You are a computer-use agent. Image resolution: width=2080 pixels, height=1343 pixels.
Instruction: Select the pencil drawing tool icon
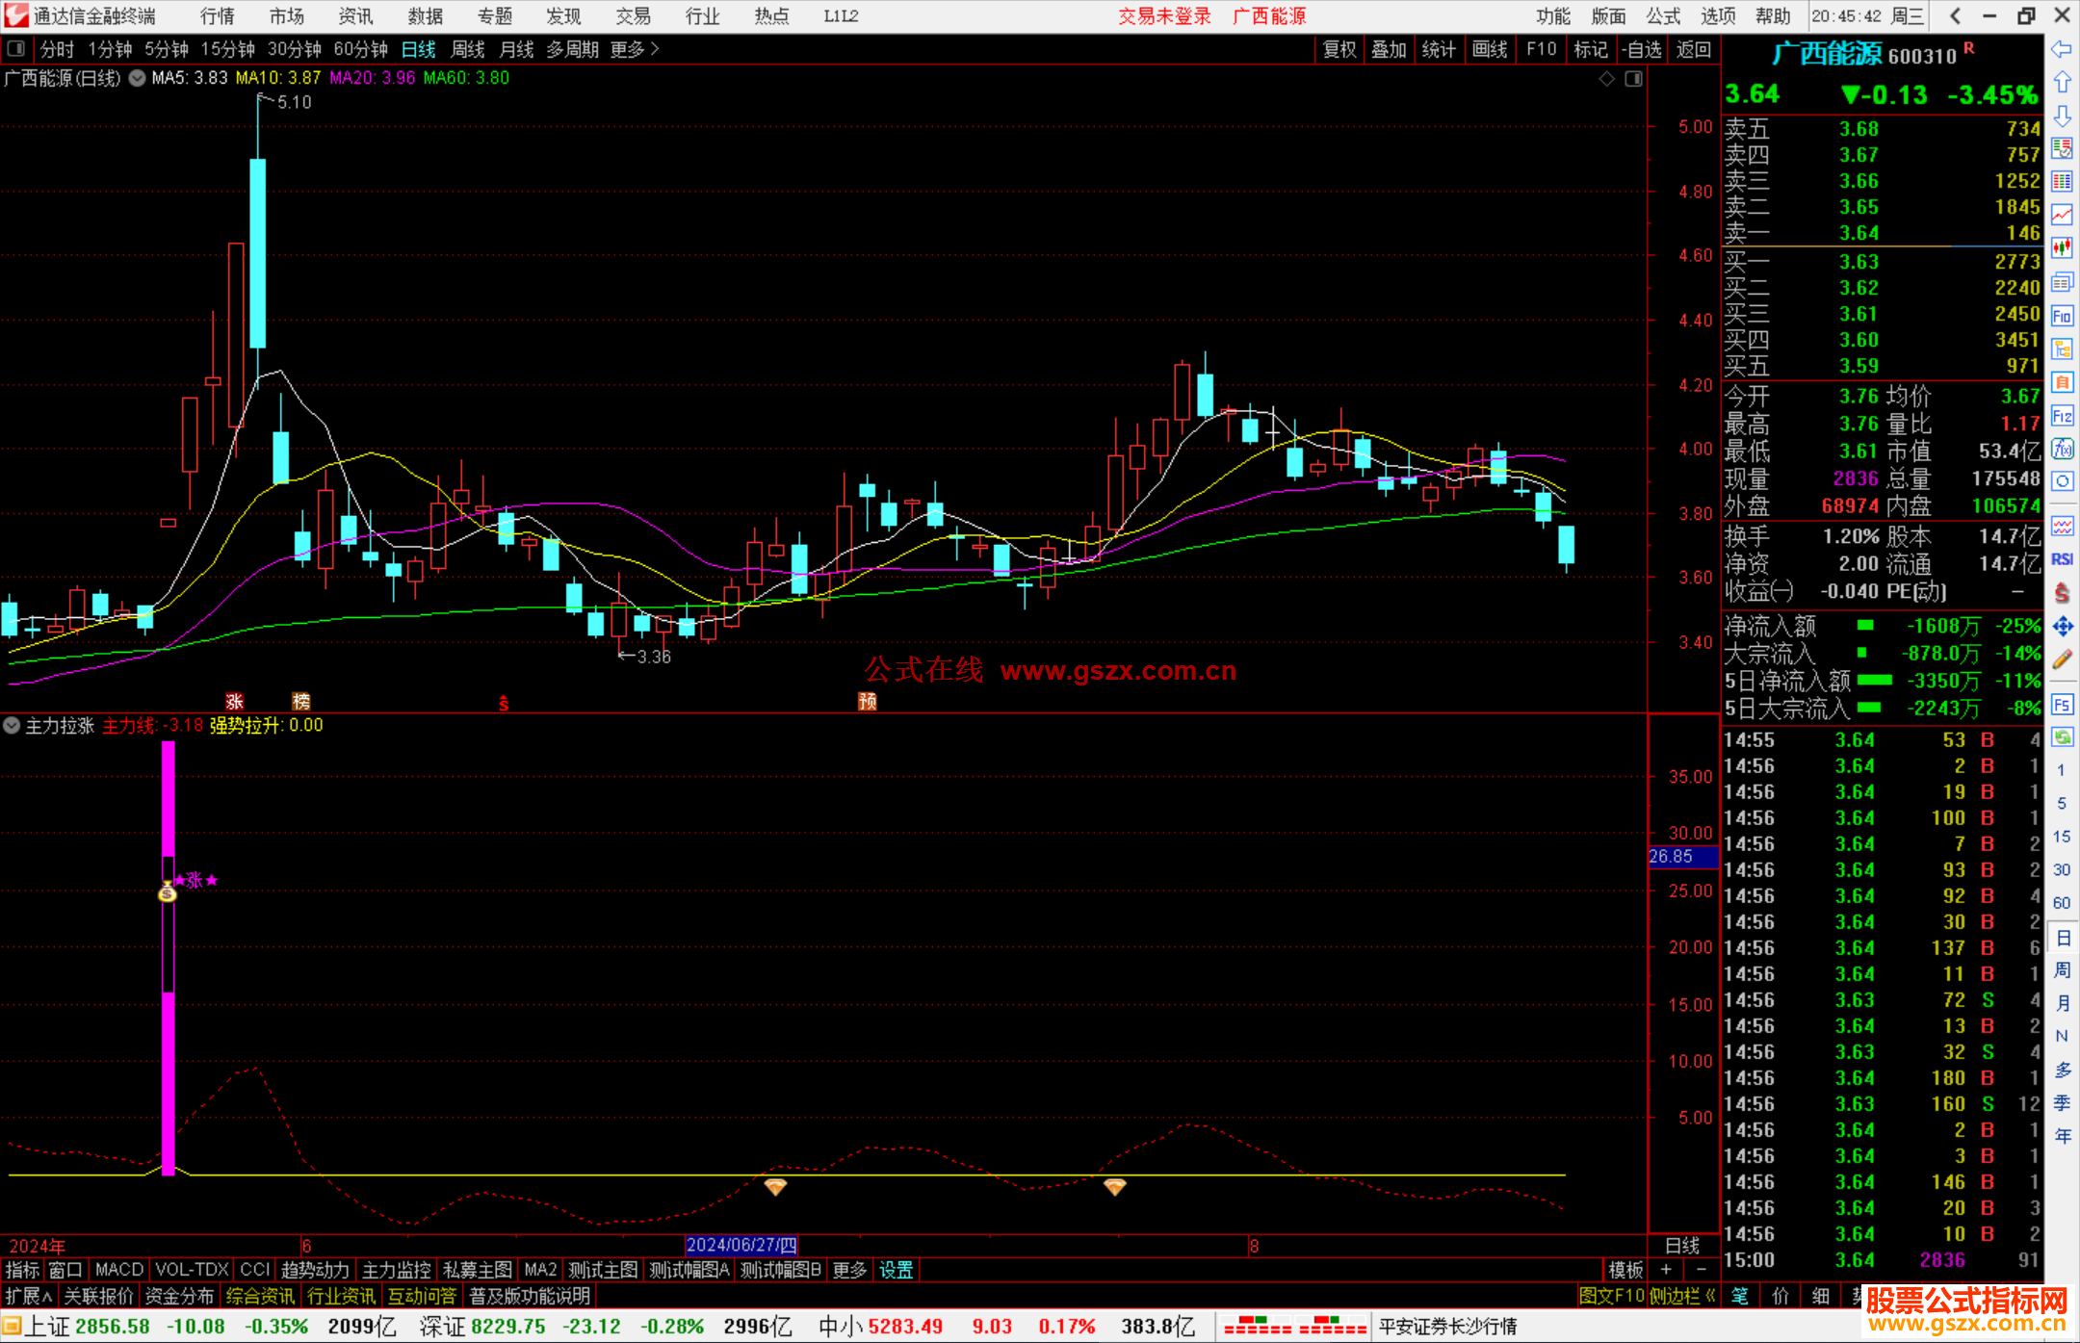pos(2062,660)
